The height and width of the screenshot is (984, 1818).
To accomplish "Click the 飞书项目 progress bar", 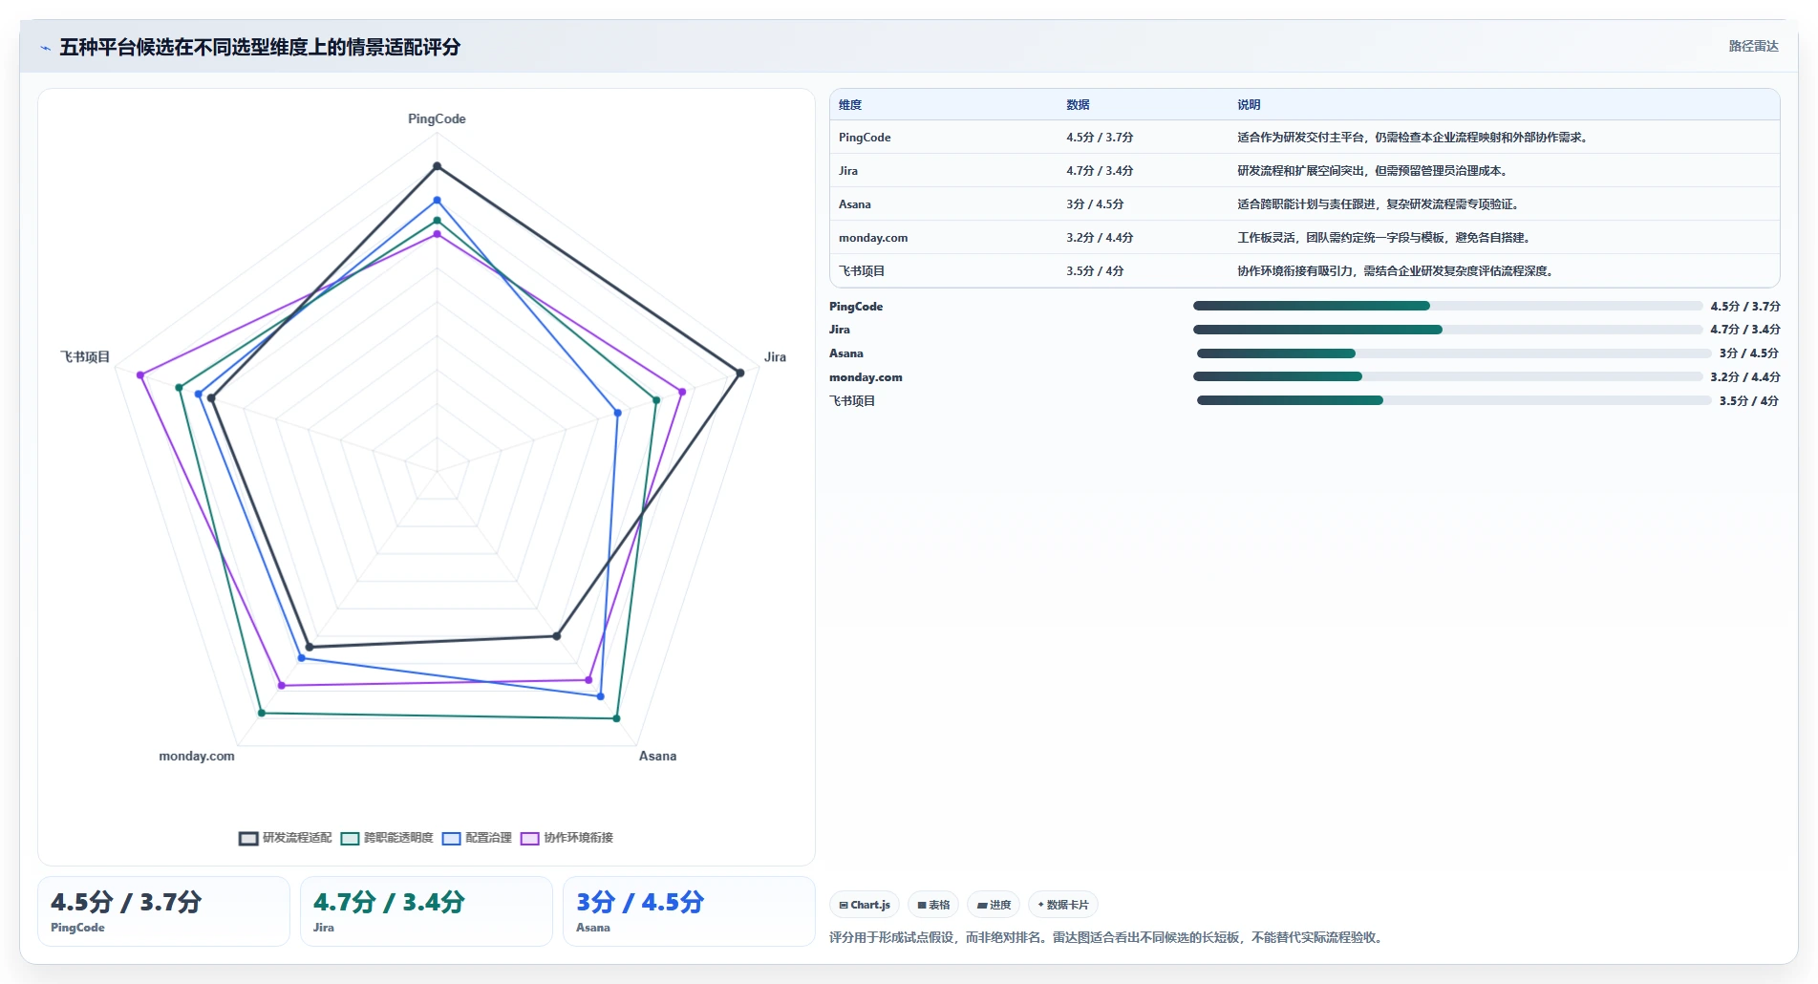I will 1453,400.
